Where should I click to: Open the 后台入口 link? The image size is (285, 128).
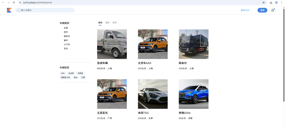point(245,10)
